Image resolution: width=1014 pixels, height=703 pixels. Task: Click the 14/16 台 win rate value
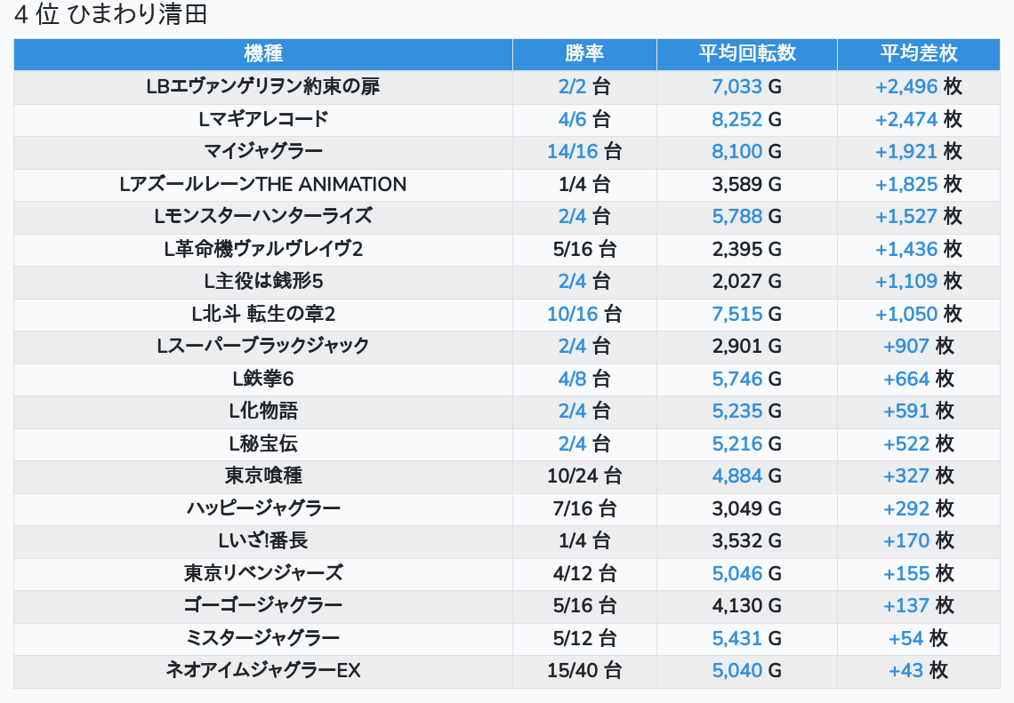coord(584,151)
